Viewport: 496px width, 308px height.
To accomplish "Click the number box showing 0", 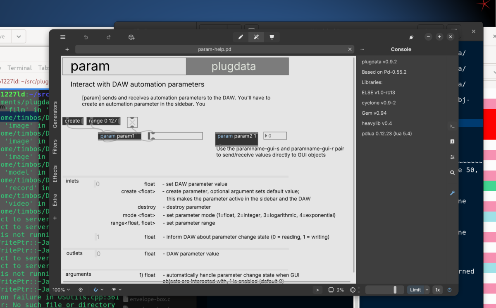I will 275,136.
